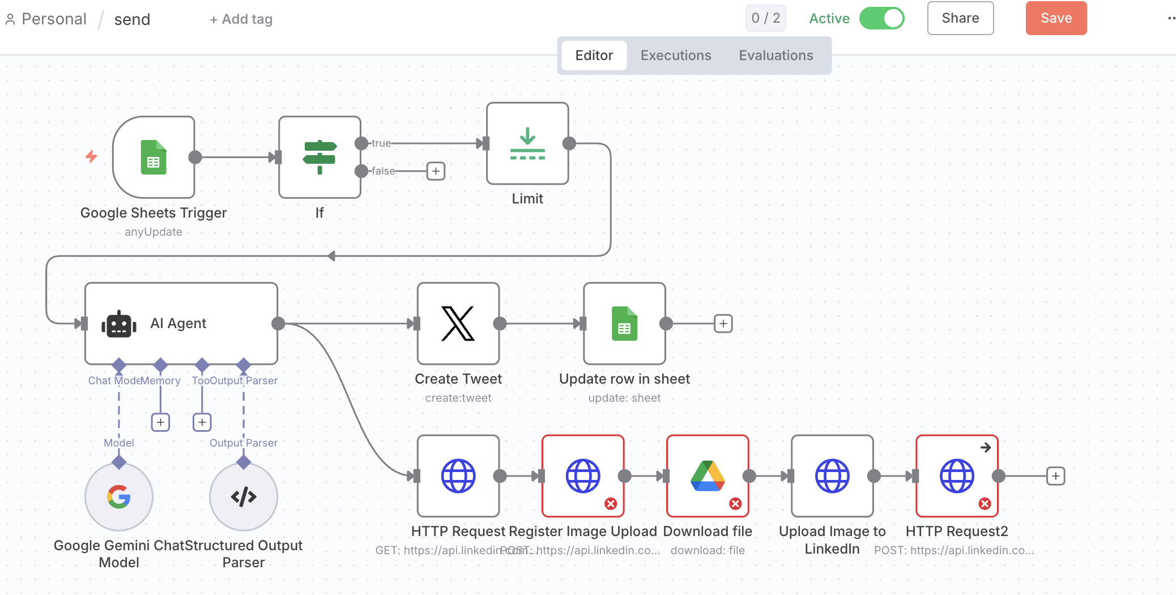Viewport: 1176px width, 595px height.
Task: Open the Structured Output Parser sub-node
Action: [x=244, y=497]
